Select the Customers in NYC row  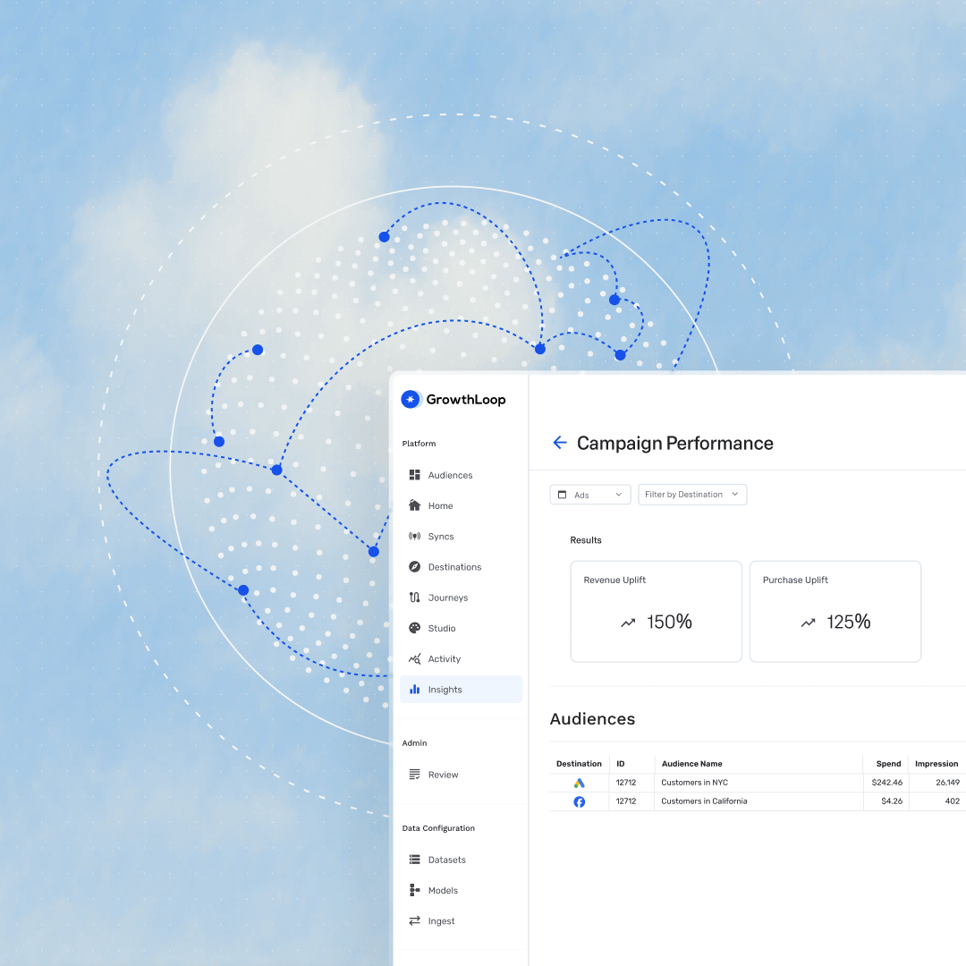pos(694,783)
